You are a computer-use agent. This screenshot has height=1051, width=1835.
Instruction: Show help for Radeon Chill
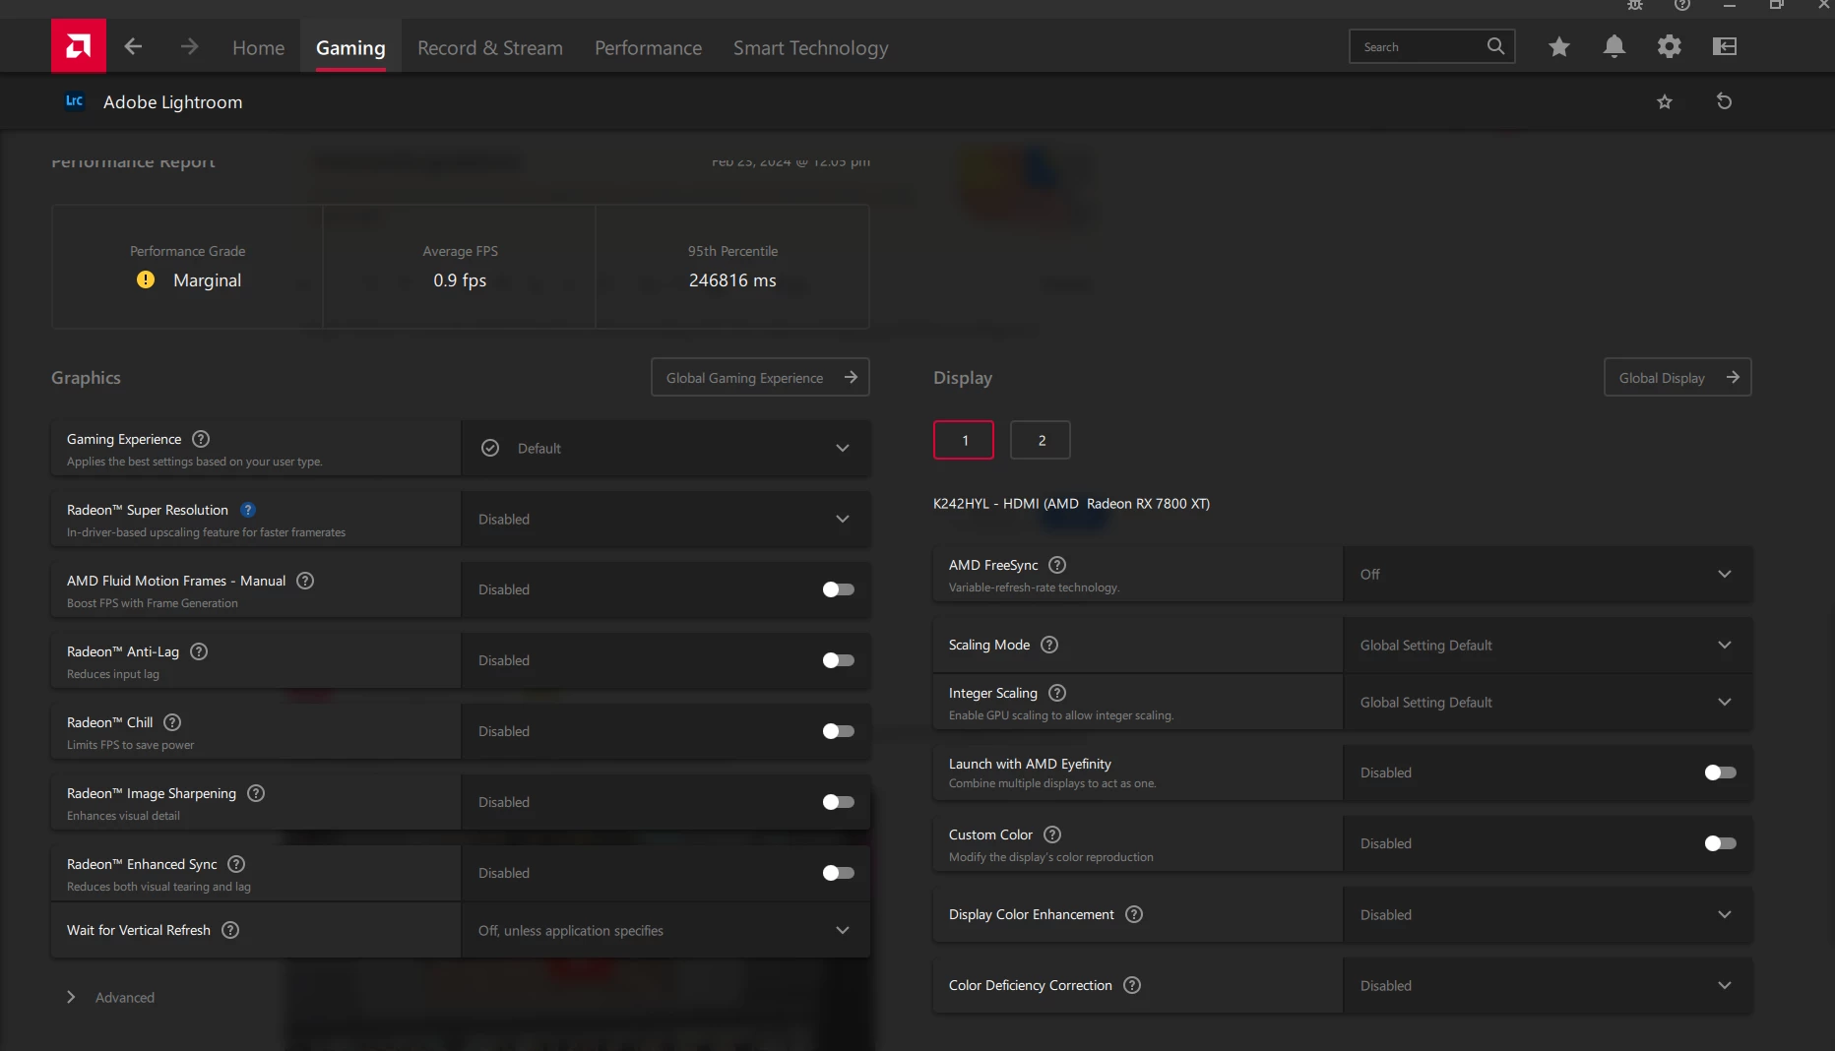point(172,722)
